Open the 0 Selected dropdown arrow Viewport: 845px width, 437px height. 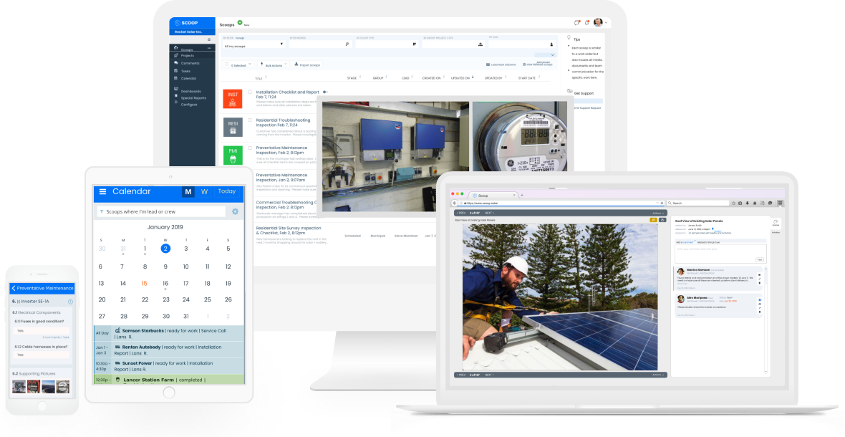tap(249, 65)
